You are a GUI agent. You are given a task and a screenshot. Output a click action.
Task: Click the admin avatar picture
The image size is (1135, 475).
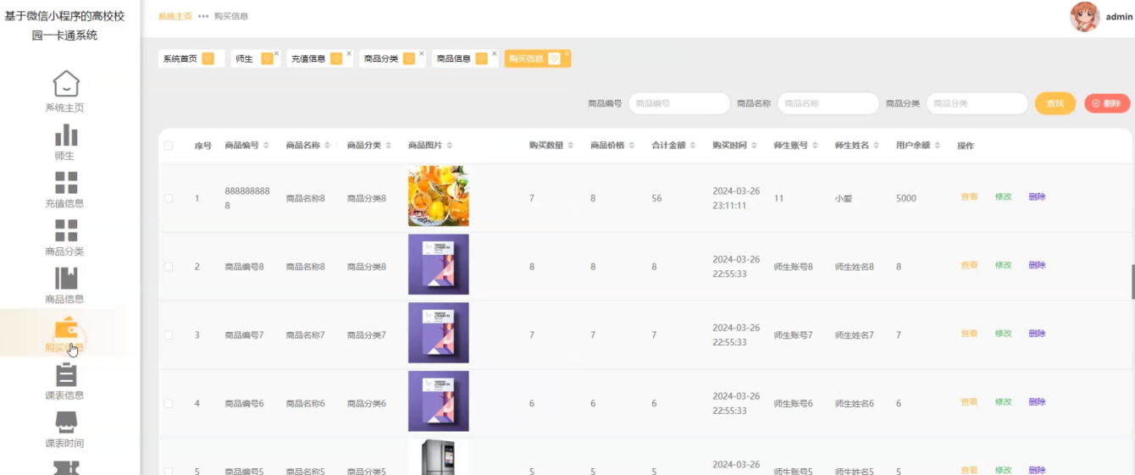pos(1085,16)
